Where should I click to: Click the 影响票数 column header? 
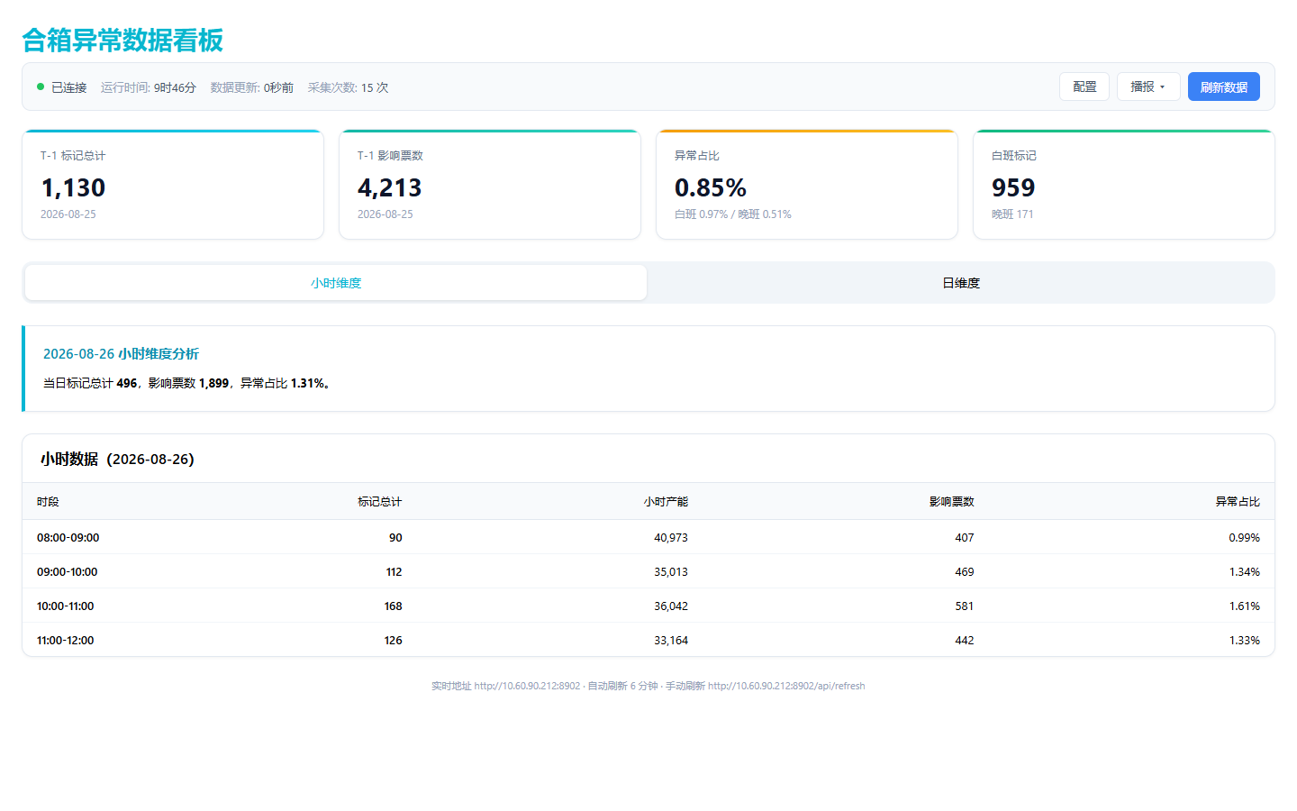(x=952, y=502)
